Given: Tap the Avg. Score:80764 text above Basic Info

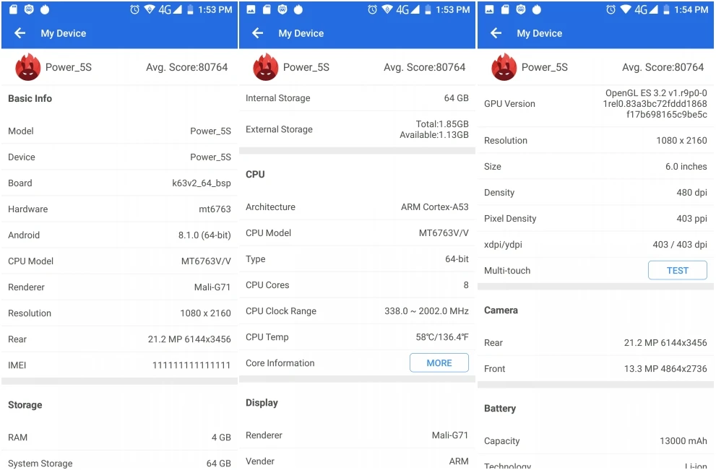Looking at the screenshot, I should tap(186, 67).
